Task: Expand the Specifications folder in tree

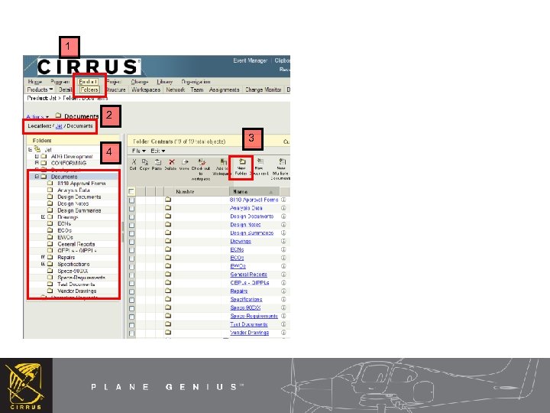Action: pyautogui.click(x=43, y=264)
